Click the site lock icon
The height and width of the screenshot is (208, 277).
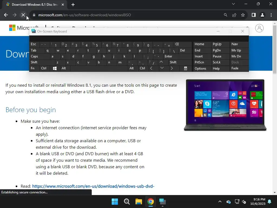(34, 15)
